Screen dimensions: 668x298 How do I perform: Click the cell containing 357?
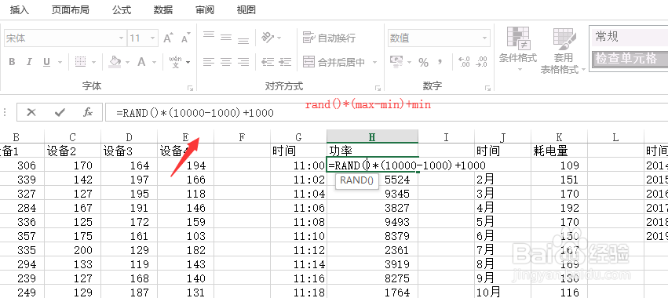22,236
